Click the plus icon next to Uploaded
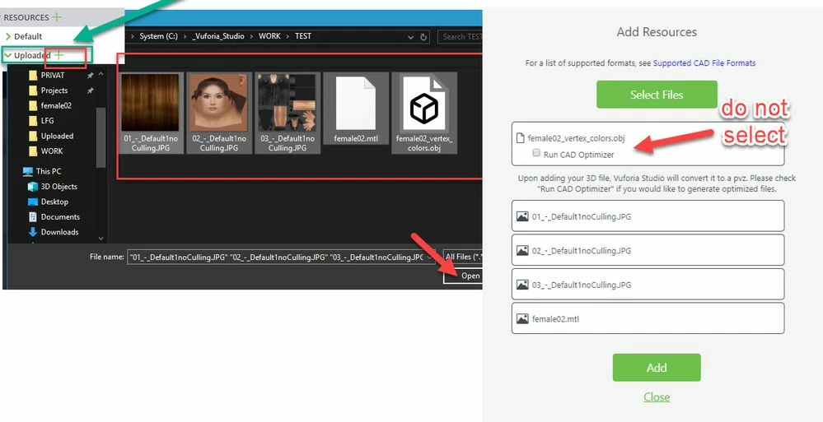 click(58, 55)
